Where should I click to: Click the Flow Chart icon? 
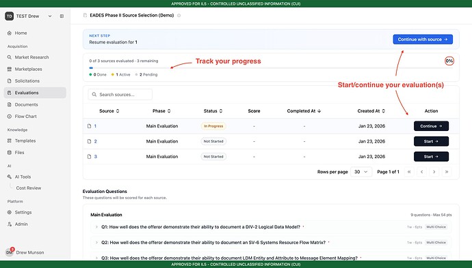10,117
